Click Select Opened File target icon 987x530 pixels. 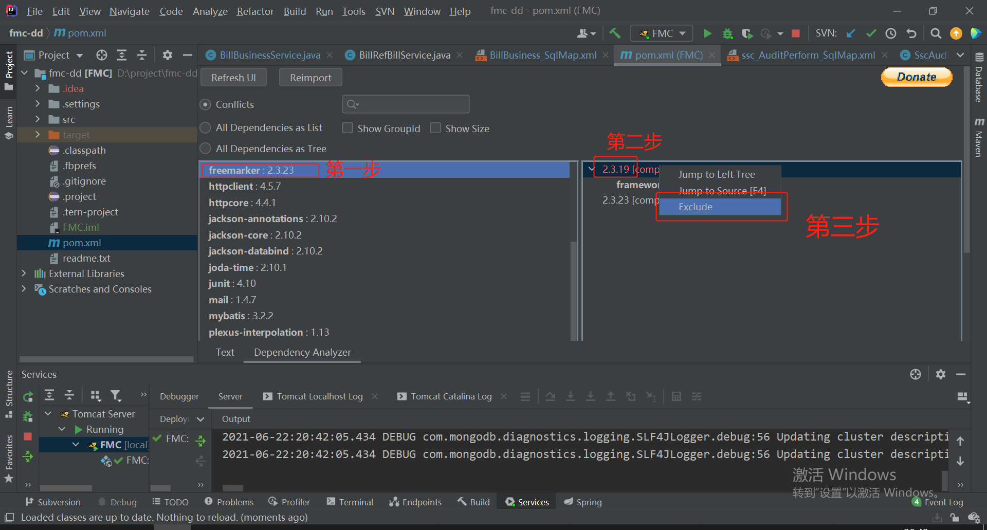pyautogui.click(x=102, y=55)
